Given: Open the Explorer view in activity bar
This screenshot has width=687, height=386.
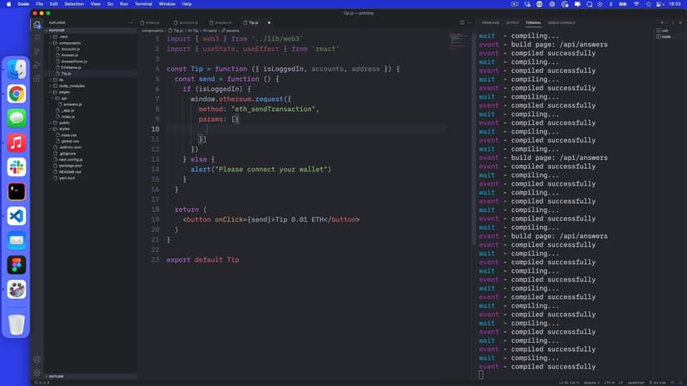Looking at the screenshot, I should point(37,25).
